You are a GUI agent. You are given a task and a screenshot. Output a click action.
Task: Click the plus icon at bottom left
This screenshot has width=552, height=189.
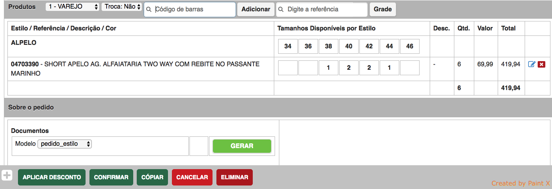7,175
